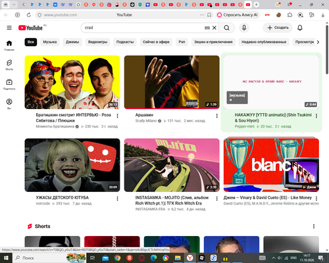Open the INSTASAMKA MOJITO video thumbnail

point(172,165)
